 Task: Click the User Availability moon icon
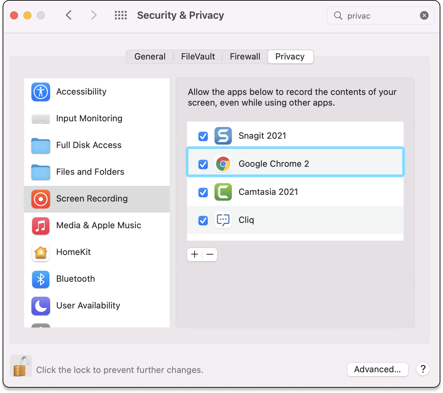click(x=41, y=306)
